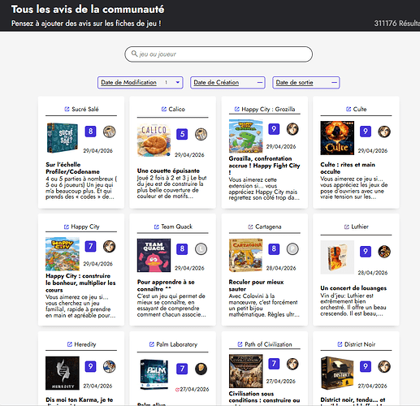Viewport: 420px width, 406px height.
Task: Open the review 'Un concert de louanges'
Action: tap(353, 288)
